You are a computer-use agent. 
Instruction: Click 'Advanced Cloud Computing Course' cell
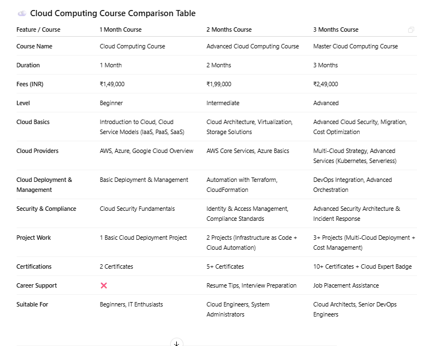coord(253,46)
